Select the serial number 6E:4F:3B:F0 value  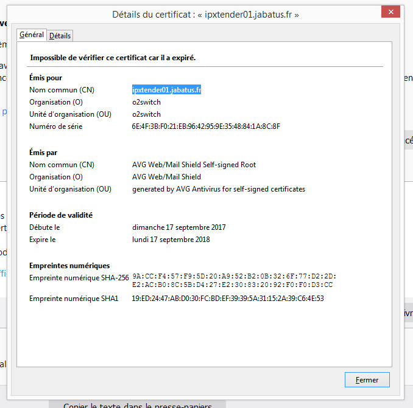coord(206,126)
